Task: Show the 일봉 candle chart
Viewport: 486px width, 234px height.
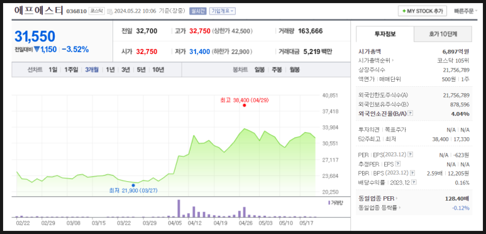Action: [260, 70]
